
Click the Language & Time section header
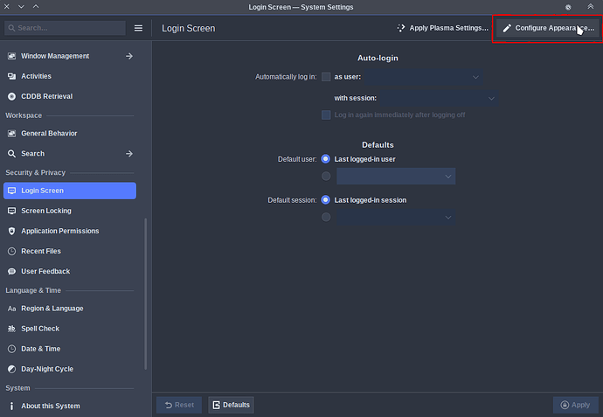click(x=33, y=290)
